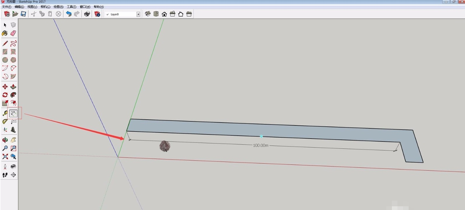
Task: Open the Layer0 layer selector box
Action: tap(120, 14)
